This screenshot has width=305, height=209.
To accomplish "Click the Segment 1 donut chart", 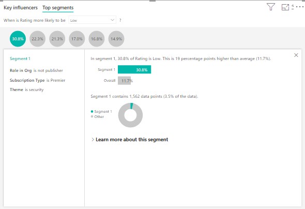I will (x=130, y=115).
